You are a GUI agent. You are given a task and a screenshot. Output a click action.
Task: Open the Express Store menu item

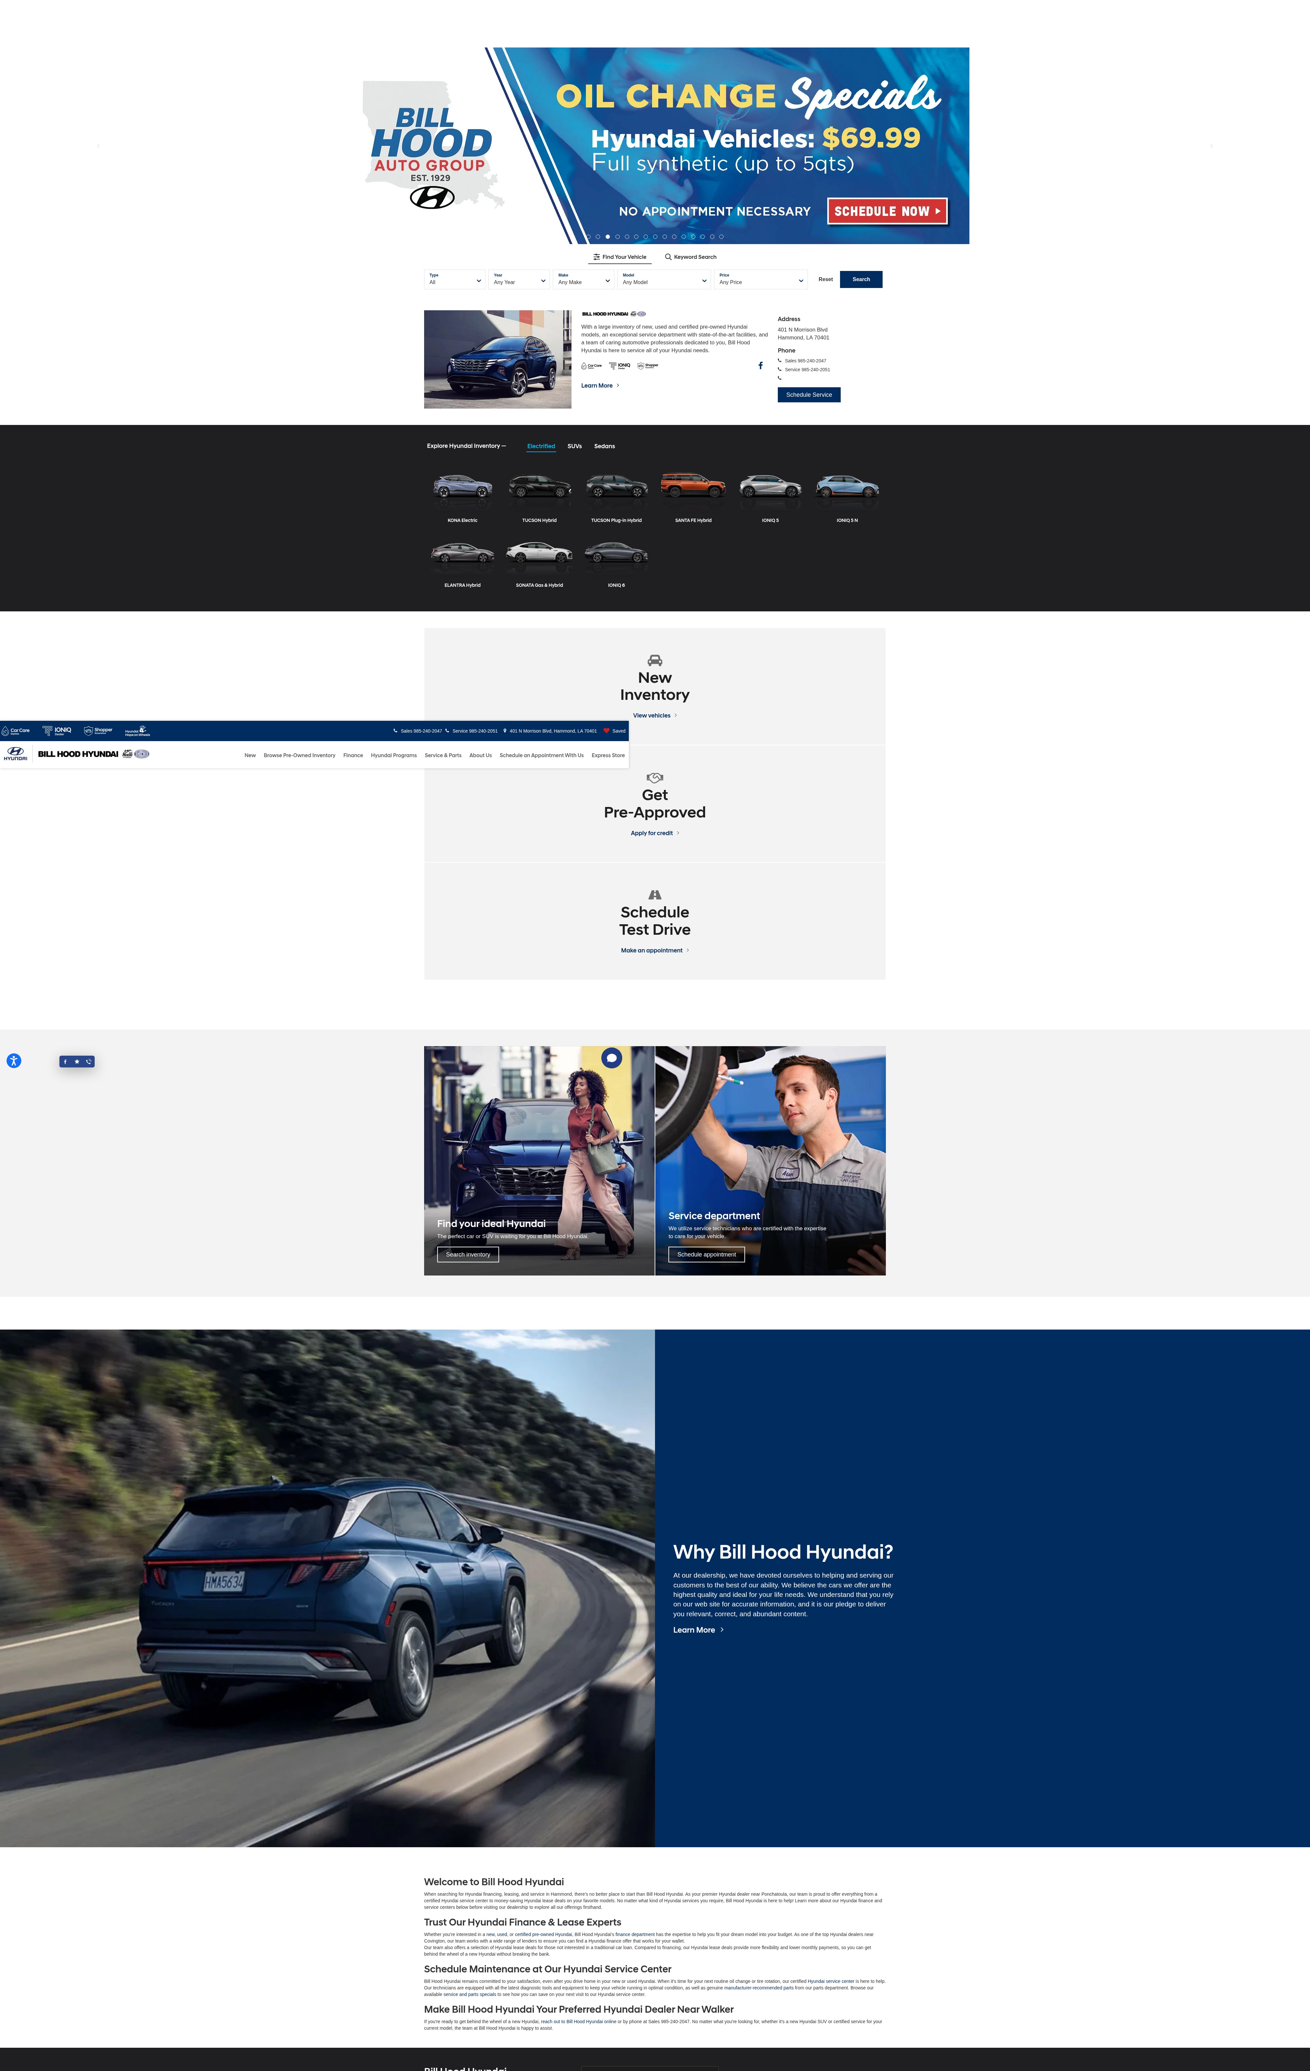coord(608,755)
